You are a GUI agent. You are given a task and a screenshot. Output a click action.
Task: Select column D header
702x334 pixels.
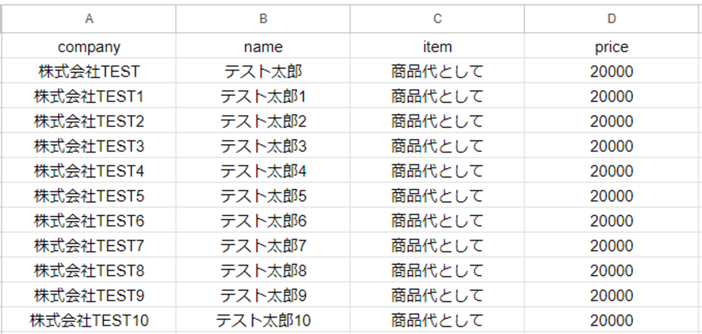point(612,19)
